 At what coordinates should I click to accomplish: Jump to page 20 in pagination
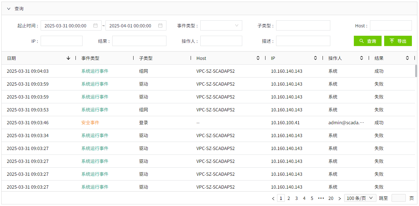point(331,198)
